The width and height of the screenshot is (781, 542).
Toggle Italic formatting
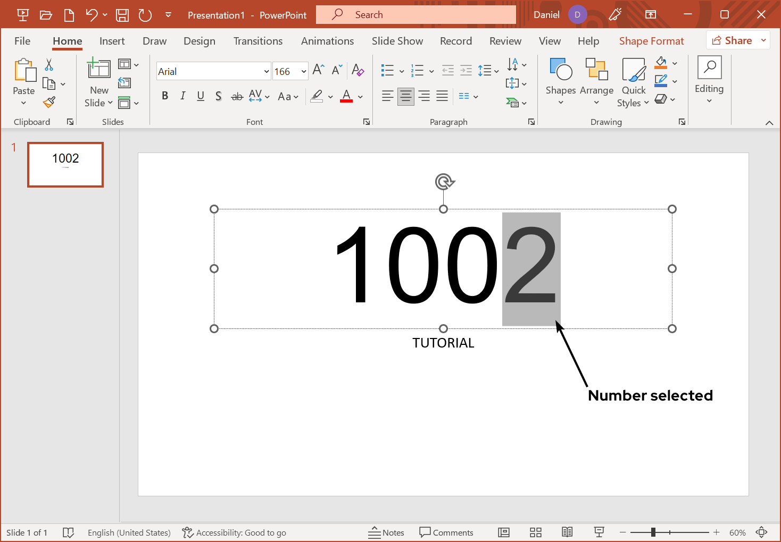[182, 96]
